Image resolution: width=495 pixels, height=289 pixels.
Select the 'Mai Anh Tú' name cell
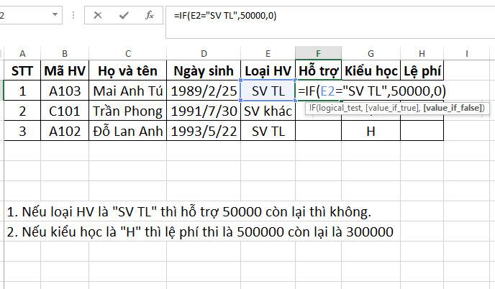pos(128,91)
